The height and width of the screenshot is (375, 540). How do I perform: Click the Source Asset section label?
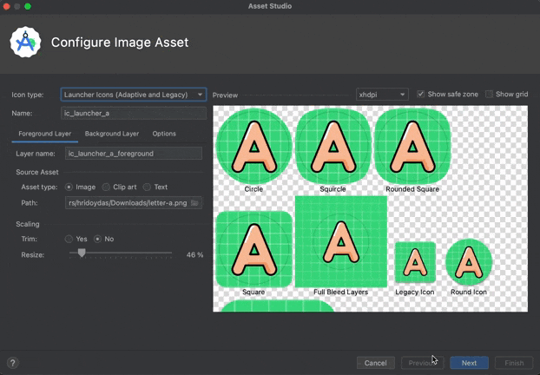tap(37, 172)
